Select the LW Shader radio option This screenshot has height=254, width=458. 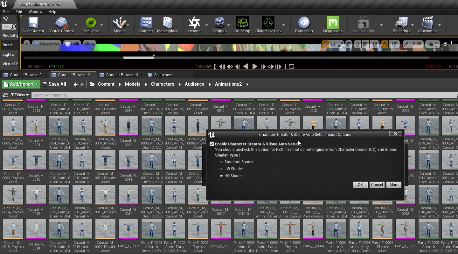tap(221, 169)
